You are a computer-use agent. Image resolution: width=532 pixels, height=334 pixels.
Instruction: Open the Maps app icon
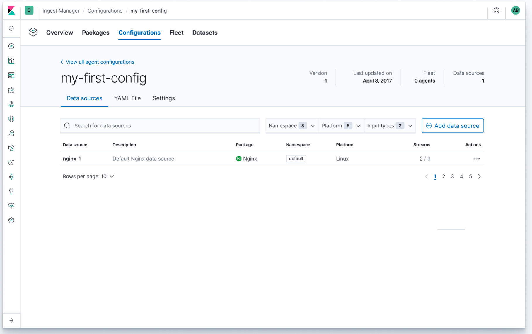[11, 104]
